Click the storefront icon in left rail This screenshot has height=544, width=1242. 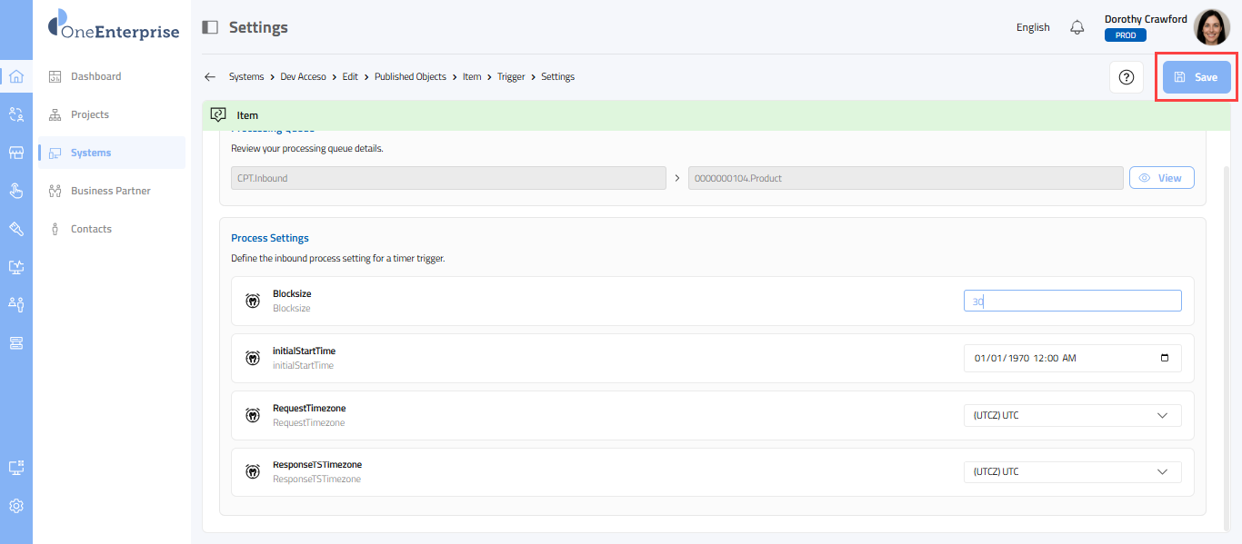click(16, 153)
